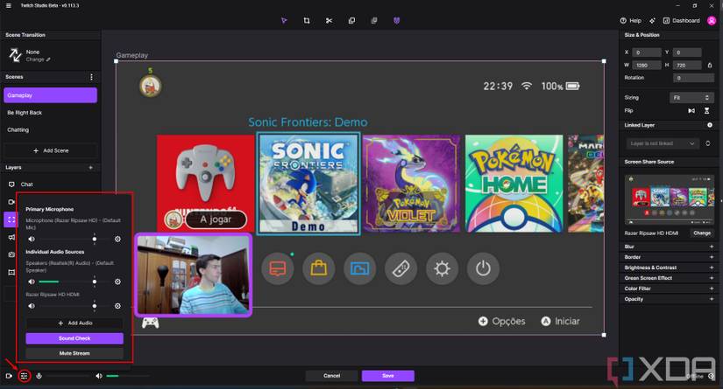Mute the Speakers (Realtek) audio source
The height and width of the screenshot is (389, 723).
coord(32,281)
